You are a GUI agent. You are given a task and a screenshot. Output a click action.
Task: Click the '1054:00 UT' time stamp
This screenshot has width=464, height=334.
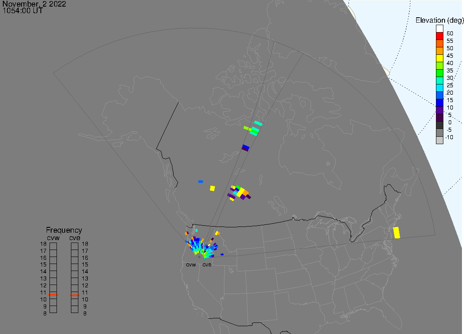[x=23, y=11]
